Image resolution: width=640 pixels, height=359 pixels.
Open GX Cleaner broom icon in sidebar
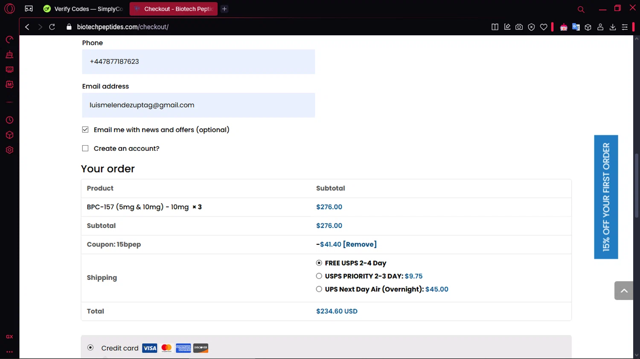point(9,55)
